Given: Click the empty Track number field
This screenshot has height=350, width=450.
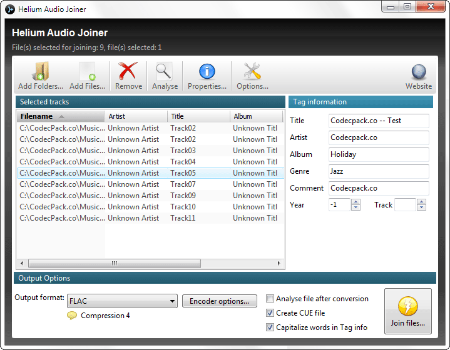Looking at the screenshot, I should coord(405,204).
